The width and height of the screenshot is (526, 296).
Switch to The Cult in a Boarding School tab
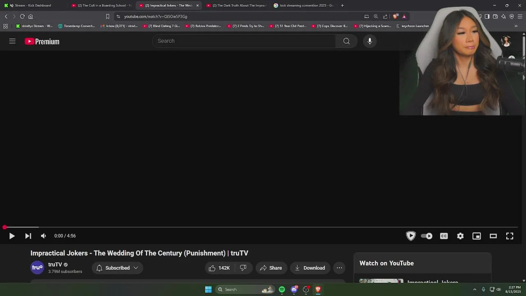102,5
